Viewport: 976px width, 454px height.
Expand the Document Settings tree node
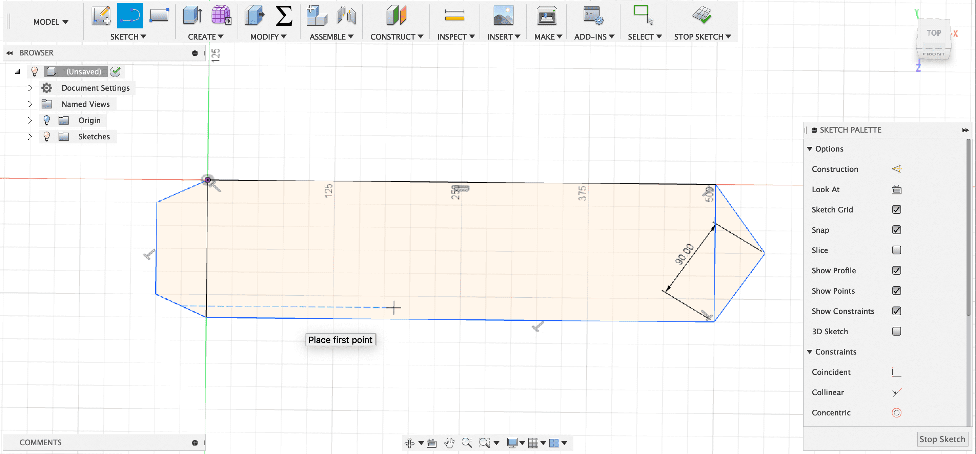(29, 88)
